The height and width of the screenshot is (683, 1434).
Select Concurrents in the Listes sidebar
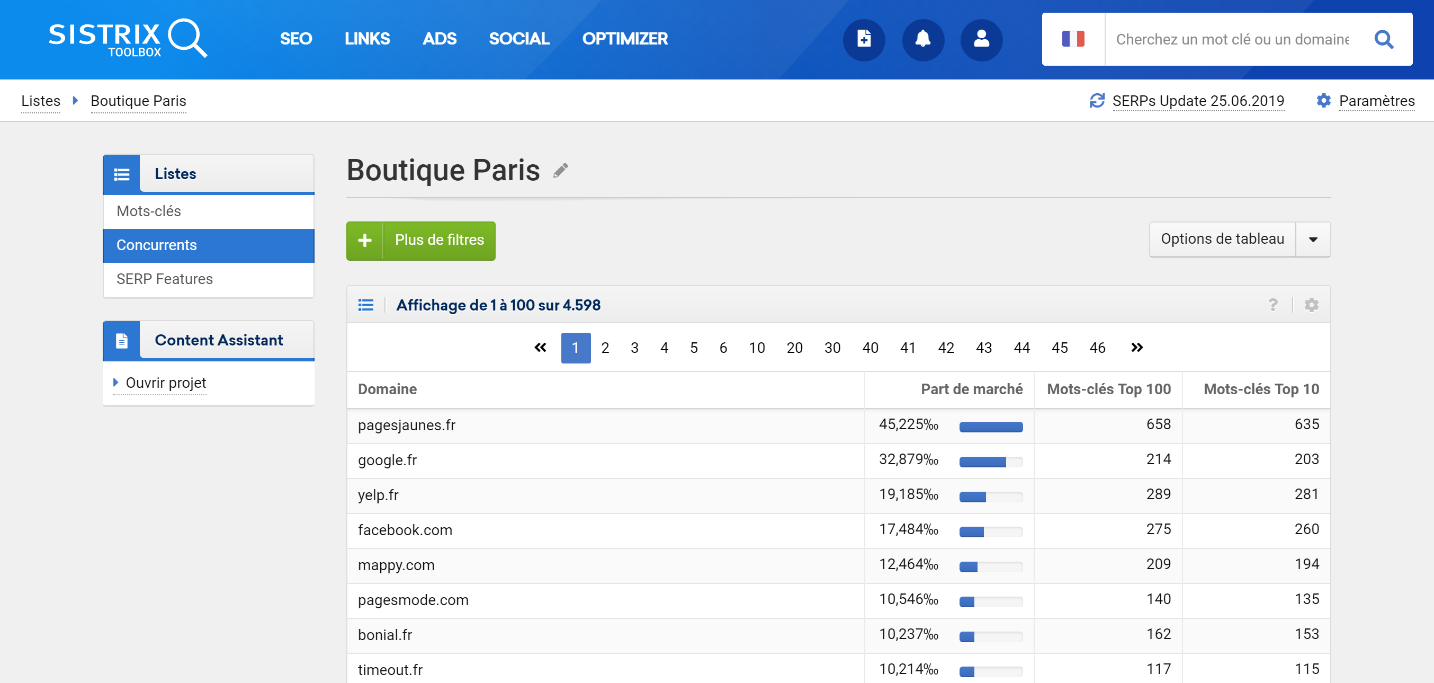pos(209,245)
